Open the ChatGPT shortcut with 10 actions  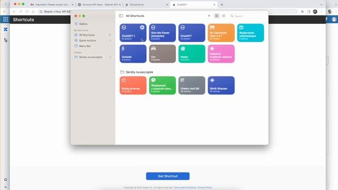tap(192, 33)
